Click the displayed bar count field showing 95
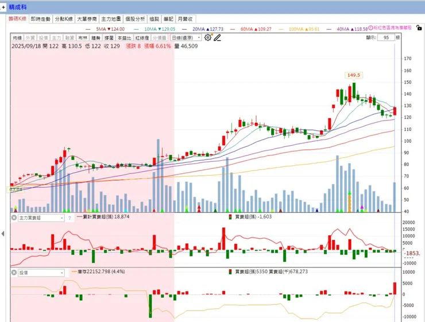Image resolution: width=425 pixels, height=322 pixels. coord(386,38)
